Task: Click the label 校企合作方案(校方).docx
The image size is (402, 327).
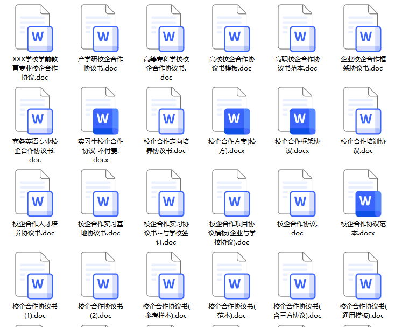Action: coord(232,146)
